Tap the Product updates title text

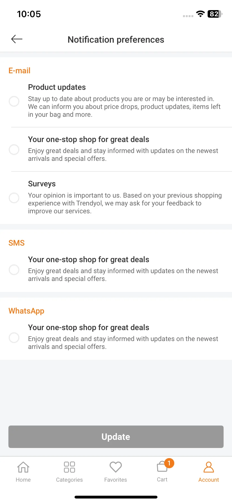[57, 87]
